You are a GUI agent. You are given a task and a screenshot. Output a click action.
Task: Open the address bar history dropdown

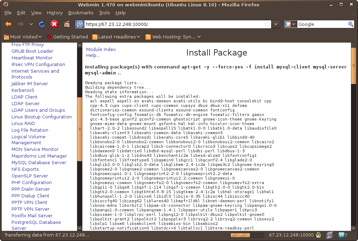pyautogui.click(x=276, y=24)
